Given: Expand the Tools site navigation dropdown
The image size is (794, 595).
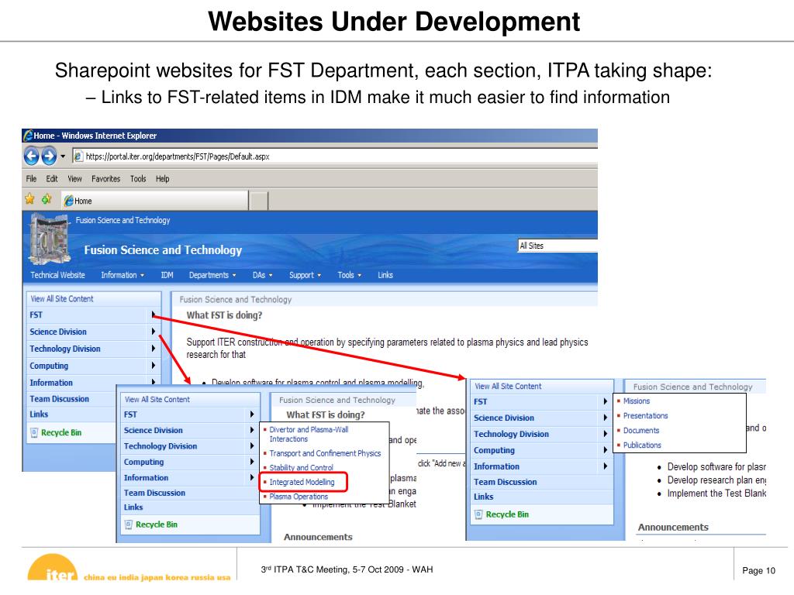Looking at the screenshot, I should tap(350, 275).
